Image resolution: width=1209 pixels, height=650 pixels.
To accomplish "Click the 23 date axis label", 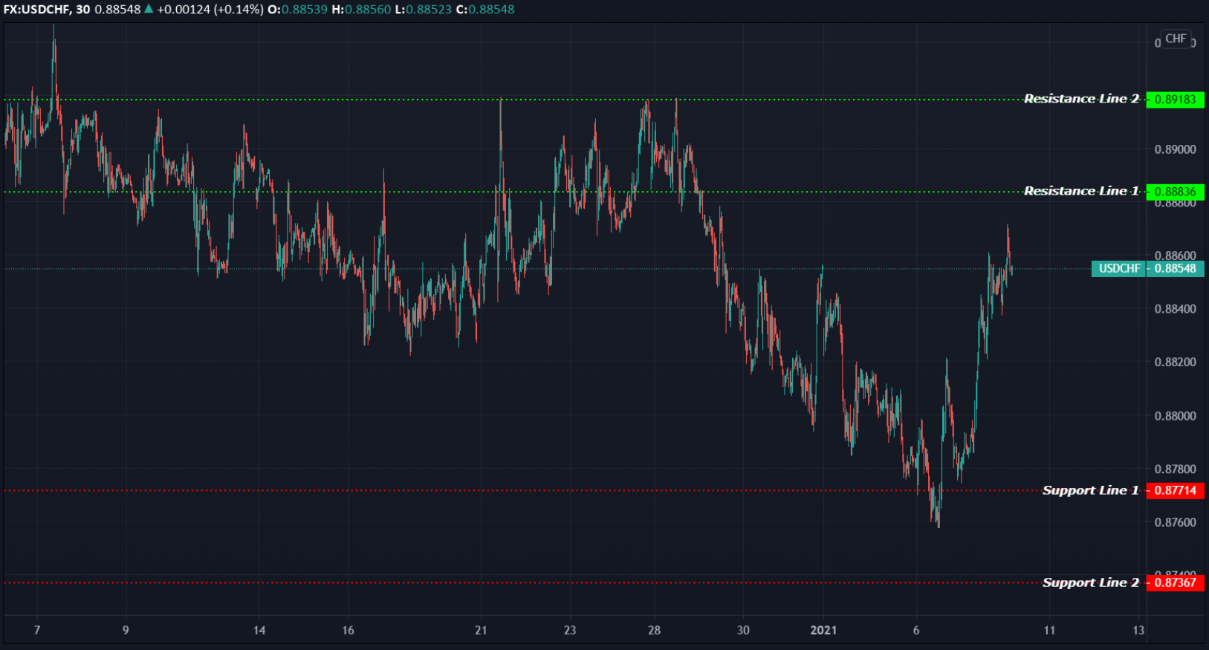I will 570,631.
